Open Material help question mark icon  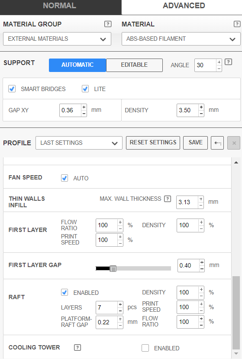(x=237, y=24)
